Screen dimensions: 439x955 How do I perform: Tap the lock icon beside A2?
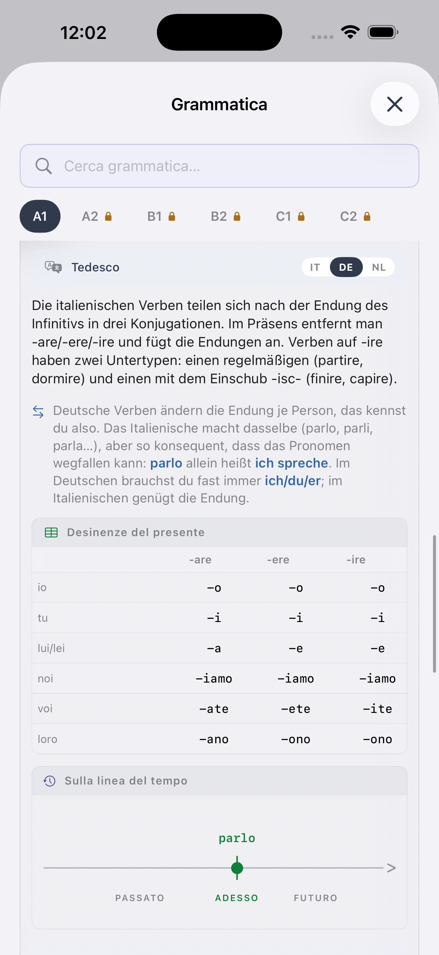(108, 216)
